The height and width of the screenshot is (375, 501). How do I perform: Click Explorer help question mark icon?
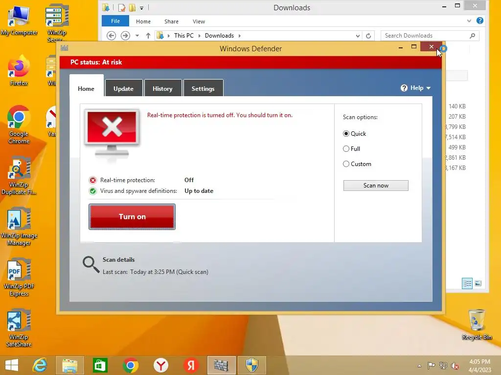(x=480, y=21)
